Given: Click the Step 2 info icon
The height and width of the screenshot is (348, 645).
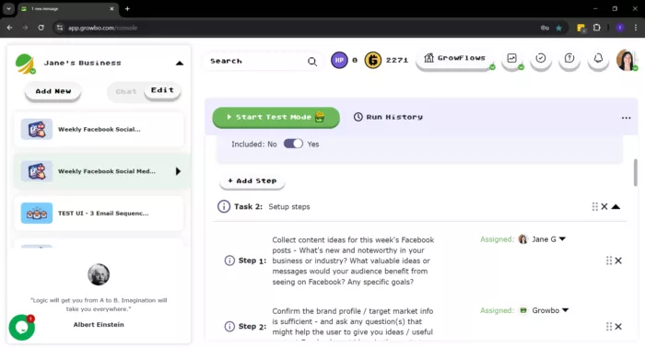Looking at the screenshot, I should tap(229, 326).
